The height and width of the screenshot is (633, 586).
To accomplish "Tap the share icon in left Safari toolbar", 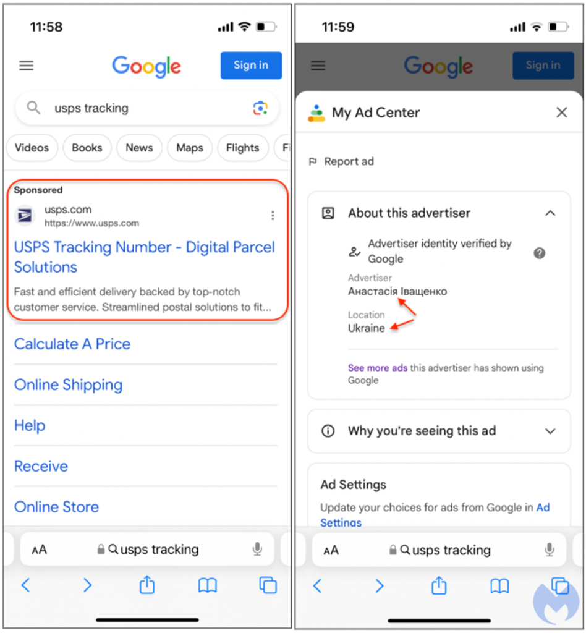I will coord(147,585).
